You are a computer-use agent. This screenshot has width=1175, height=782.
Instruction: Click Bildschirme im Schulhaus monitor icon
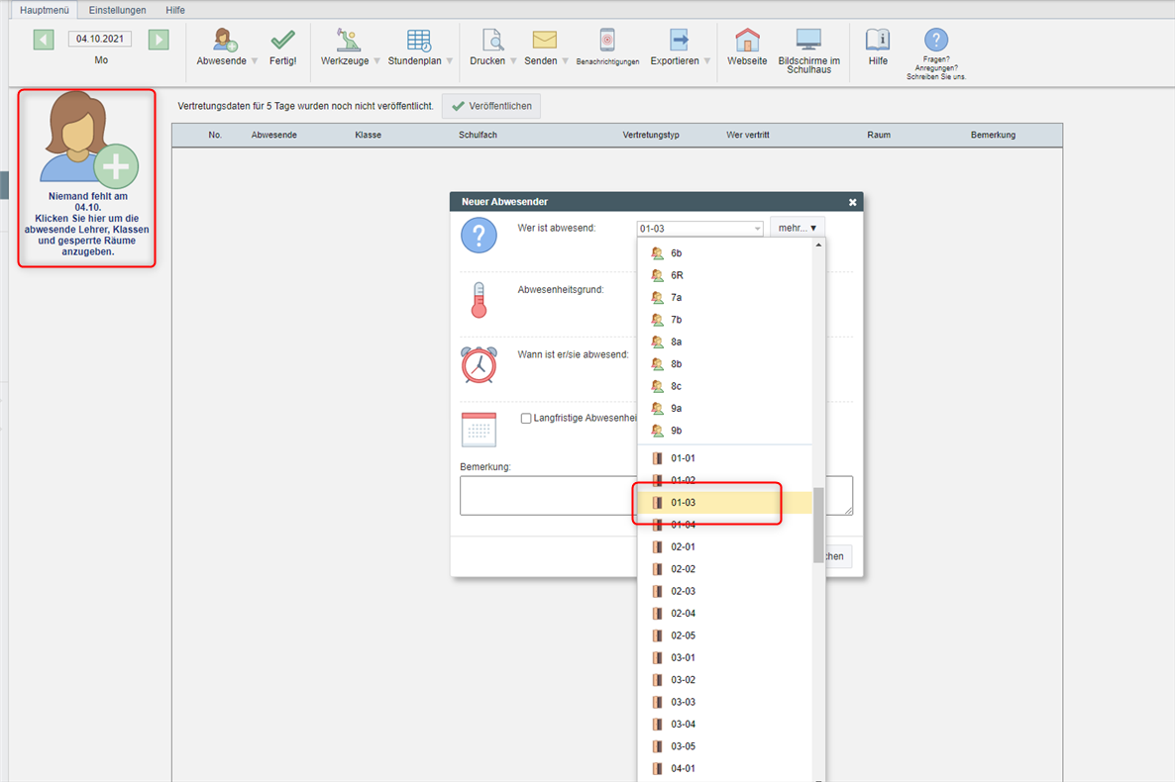[x=808, y=41]
